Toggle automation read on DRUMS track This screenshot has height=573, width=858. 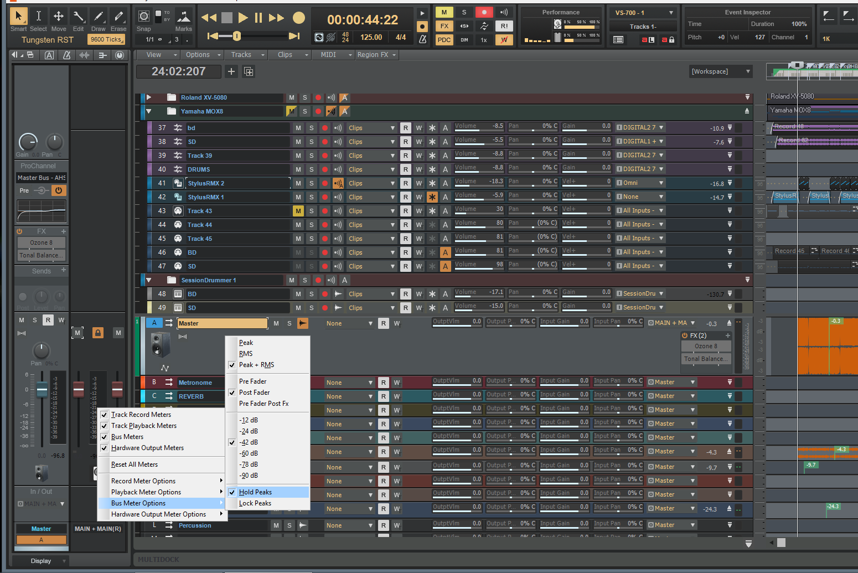click(x=406, y=169)
